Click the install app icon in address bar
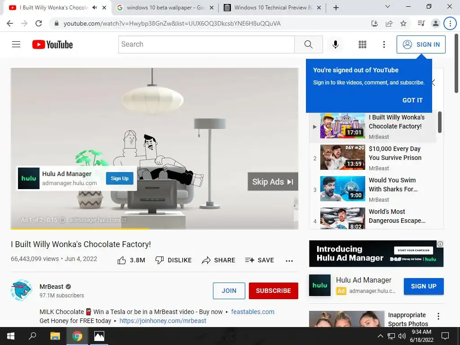This screenshot has height=345, width=460. point(374,23)
